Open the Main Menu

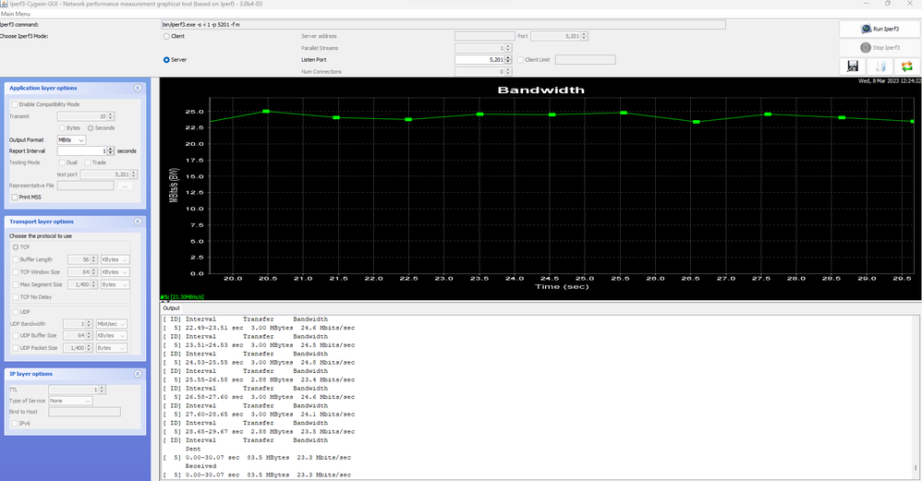(x=15, y=15)
